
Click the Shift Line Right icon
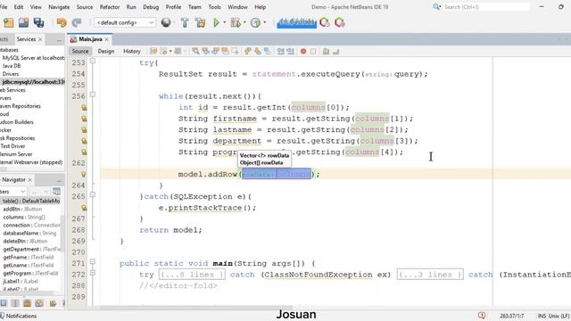[x=290, y=52]
